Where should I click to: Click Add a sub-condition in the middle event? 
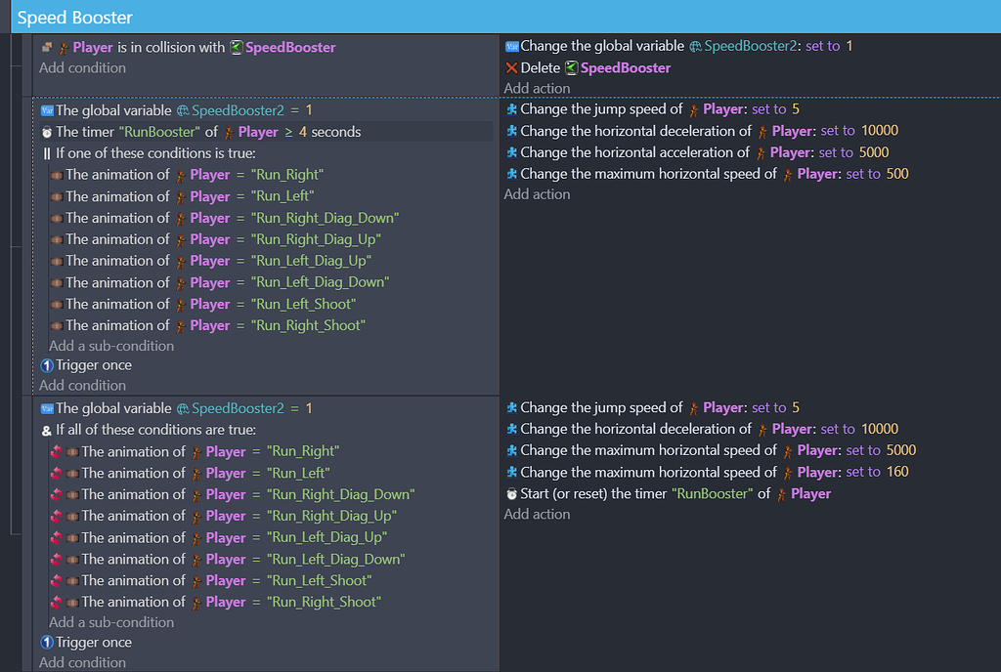click(110, 346)
